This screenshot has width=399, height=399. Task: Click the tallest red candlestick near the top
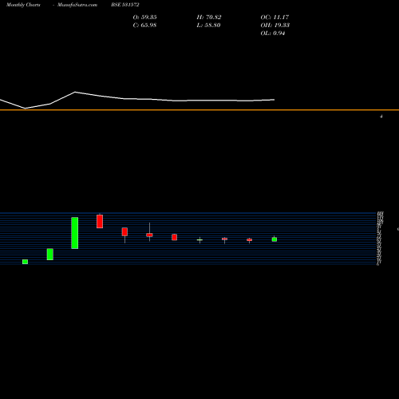100,221
